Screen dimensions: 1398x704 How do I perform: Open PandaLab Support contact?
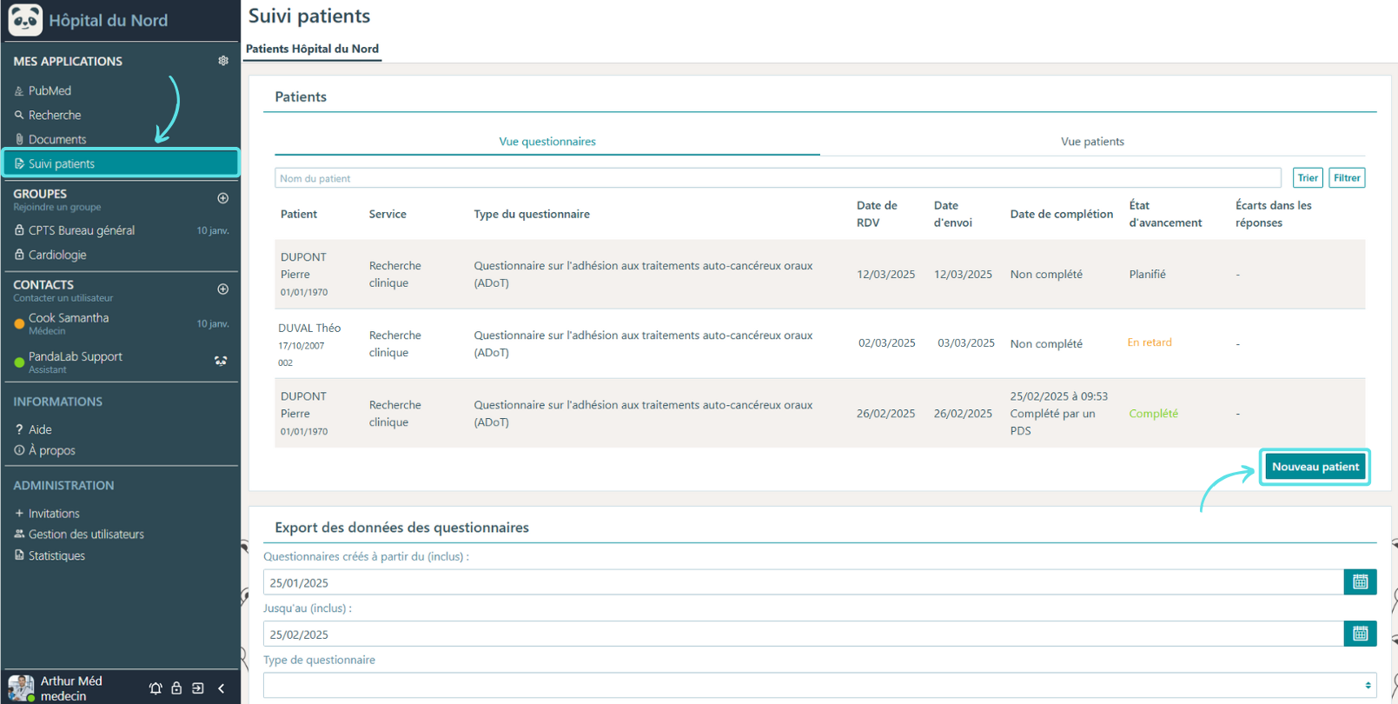coord(76,356)
